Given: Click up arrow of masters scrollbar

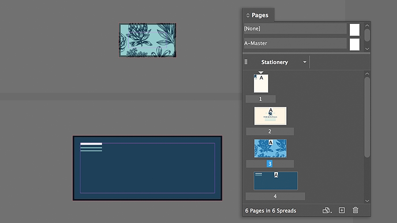Looking at the screenshot, I should pos(367,26).
